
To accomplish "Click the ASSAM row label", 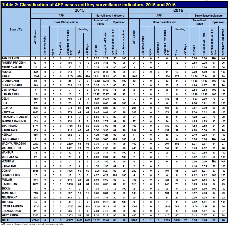I will pyautogui.click(x=6, y=72).
